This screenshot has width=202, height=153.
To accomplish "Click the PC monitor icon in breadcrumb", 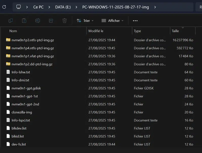I will click(19, 7).
